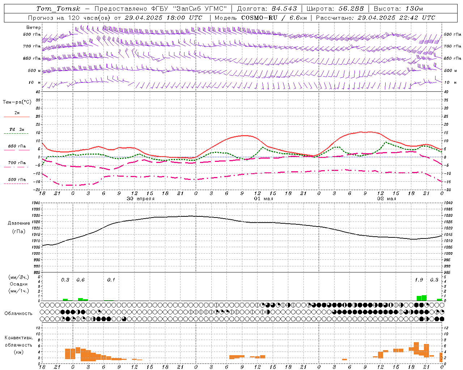Click the Td 2м dew point legend label
Screen dimensions: 463x370
17,129
